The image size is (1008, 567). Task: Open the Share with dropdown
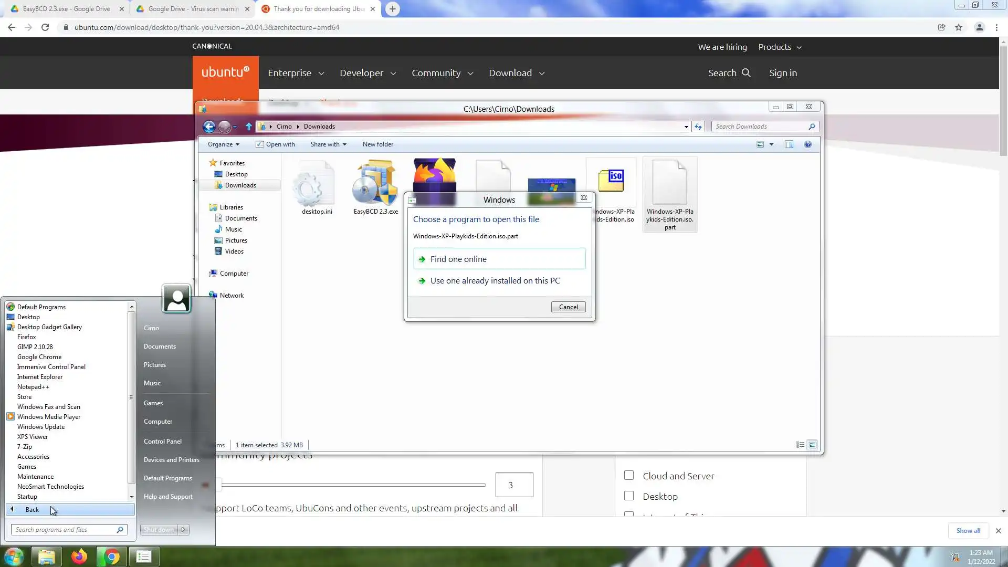tap(328, 144)
